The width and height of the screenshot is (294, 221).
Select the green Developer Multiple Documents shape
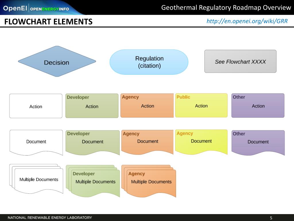click(93, 181)
